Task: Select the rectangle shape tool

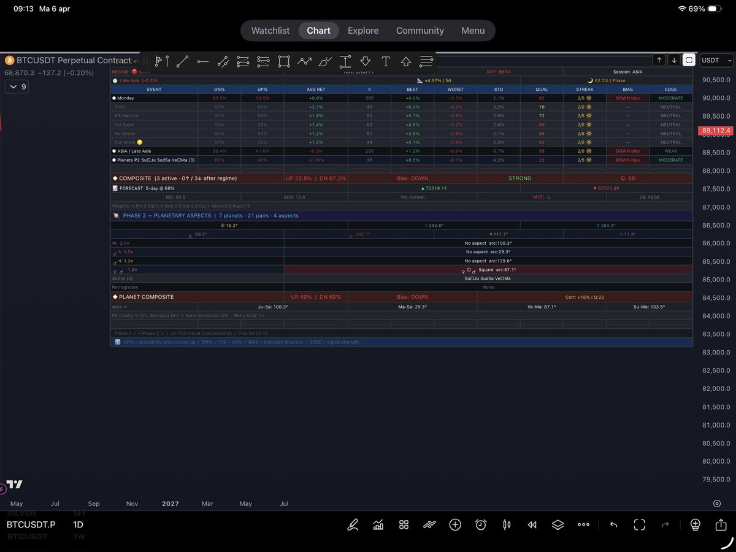Action: 283,61
